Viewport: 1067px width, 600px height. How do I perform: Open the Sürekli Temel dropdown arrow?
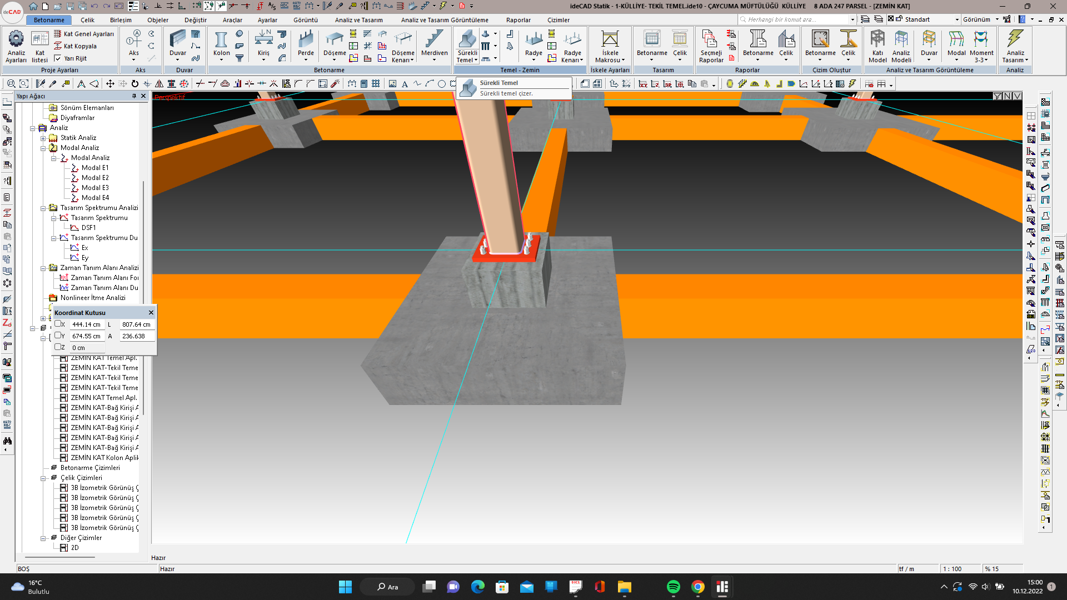pyautogui.click(x=476, y=60)
